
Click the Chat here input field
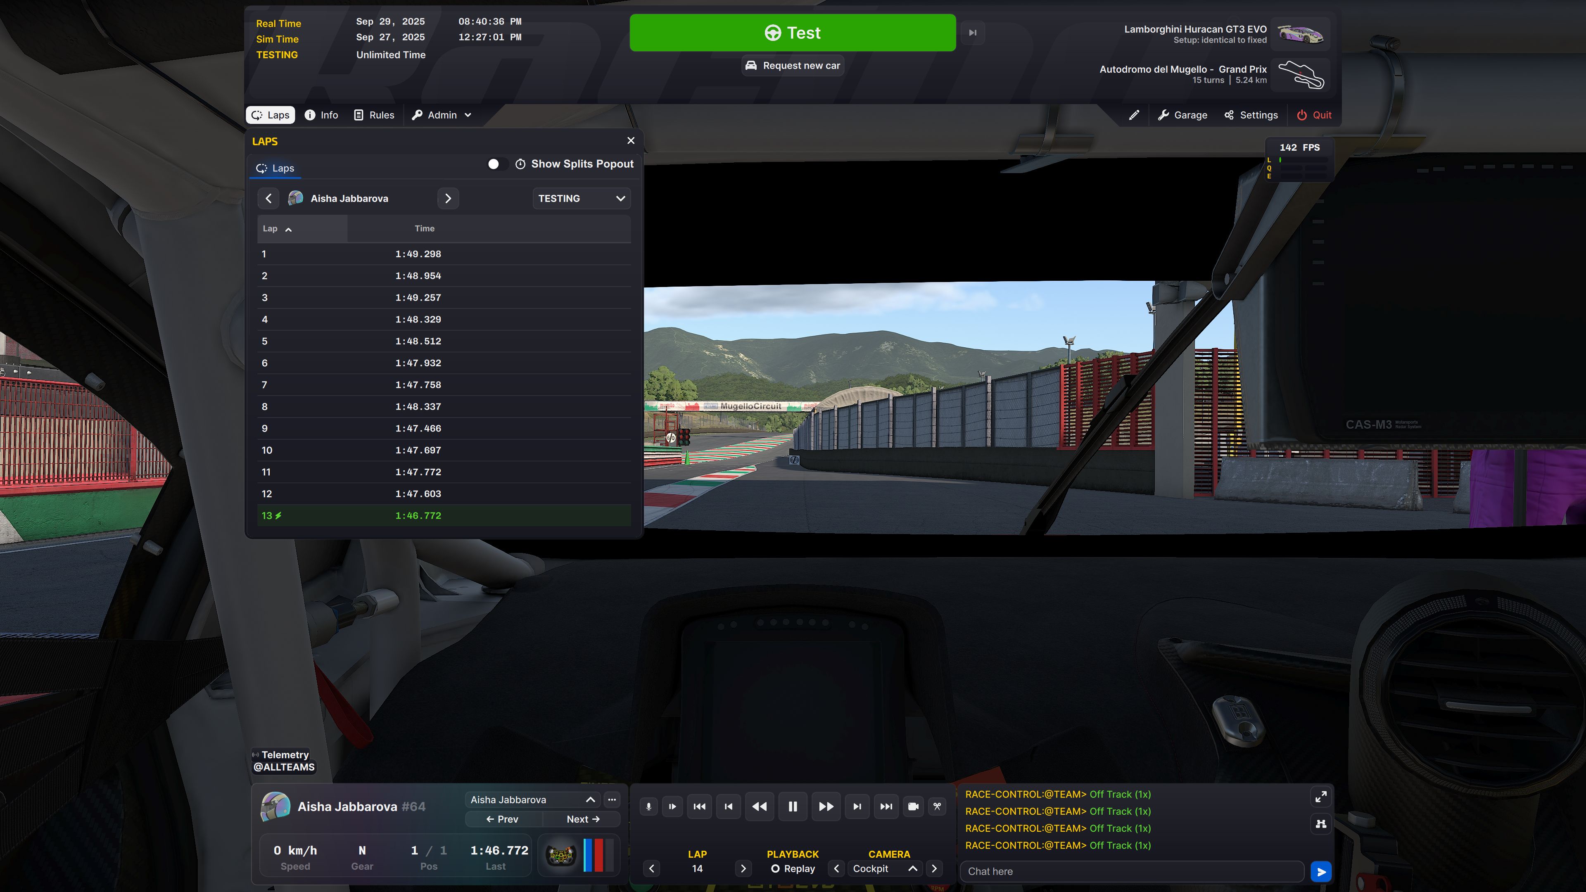click(1132, 872)
